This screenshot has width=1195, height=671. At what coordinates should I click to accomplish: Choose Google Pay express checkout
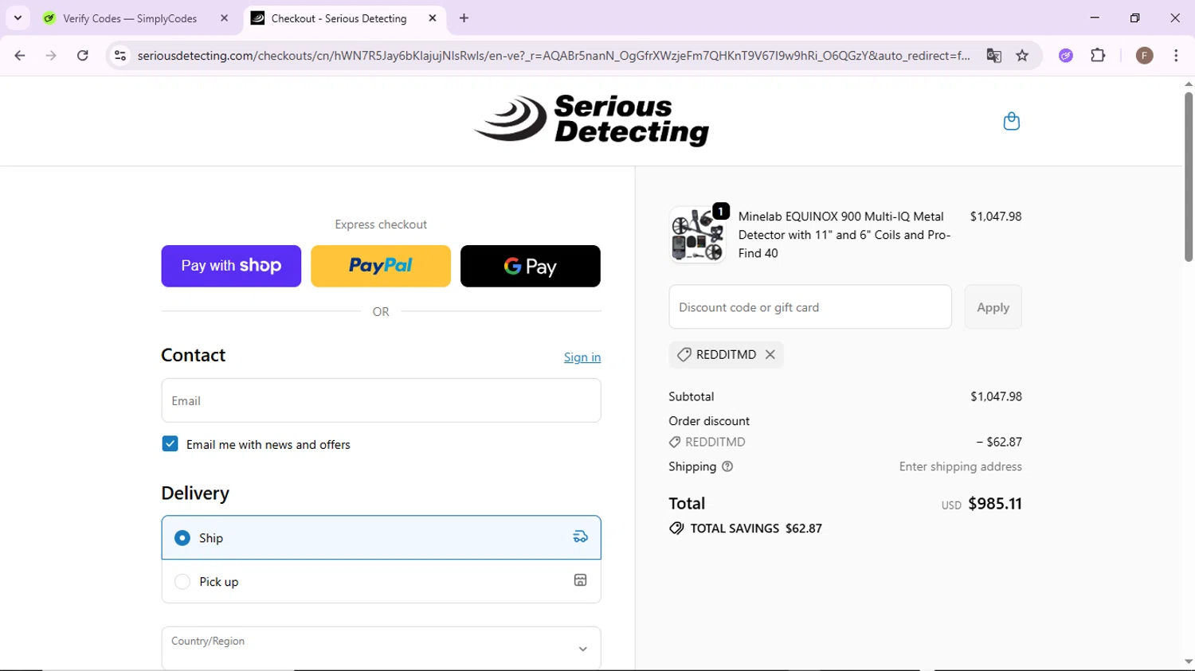(531, 266)
